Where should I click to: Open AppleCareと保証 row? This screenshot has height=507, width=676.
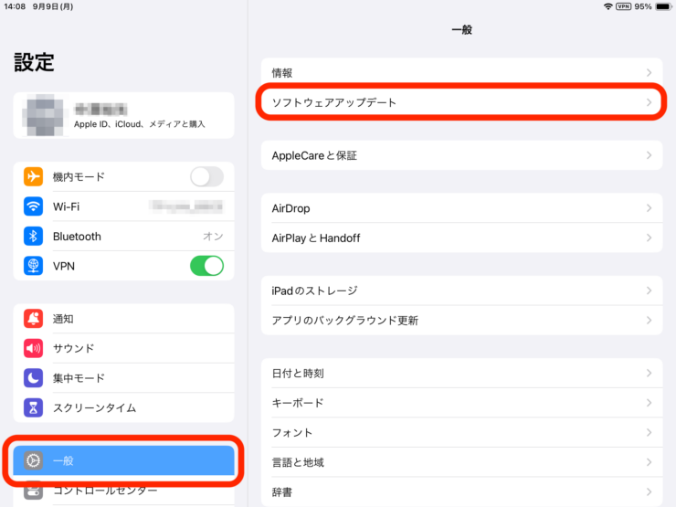[461, 155]
